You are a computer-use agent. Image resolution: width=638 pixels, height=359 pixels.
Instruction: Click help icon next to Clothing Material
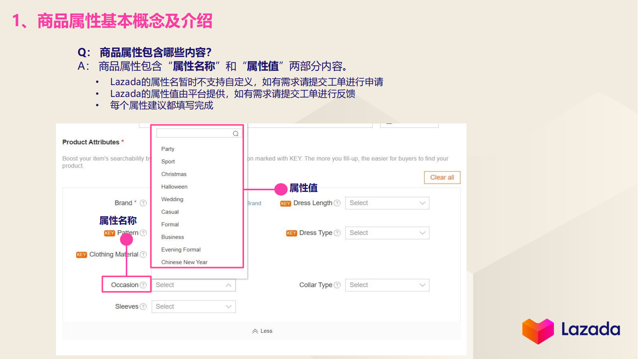(143, 254)
